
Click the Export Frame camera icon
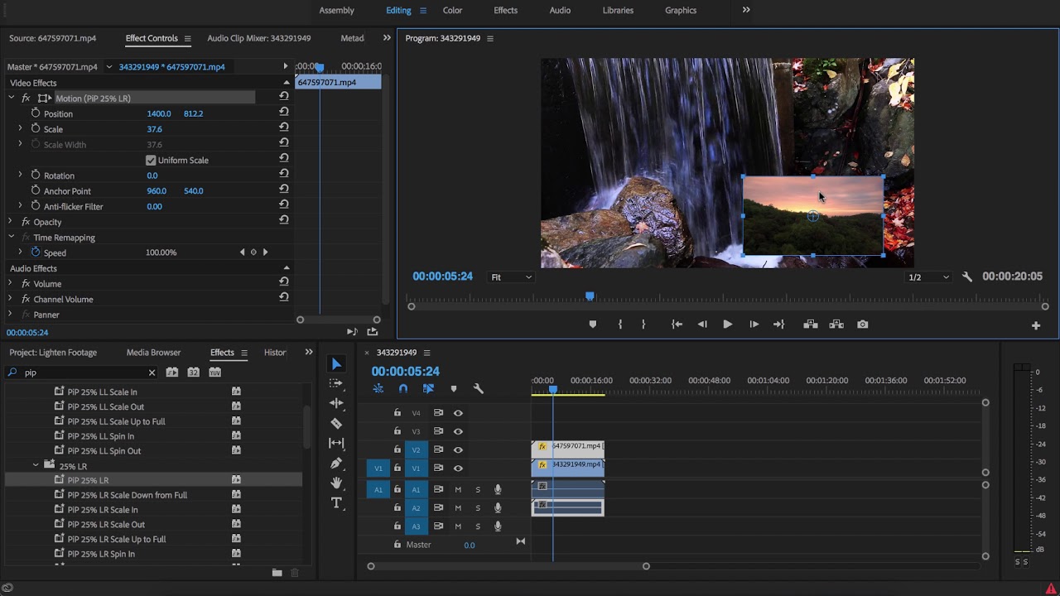(862, 324)
